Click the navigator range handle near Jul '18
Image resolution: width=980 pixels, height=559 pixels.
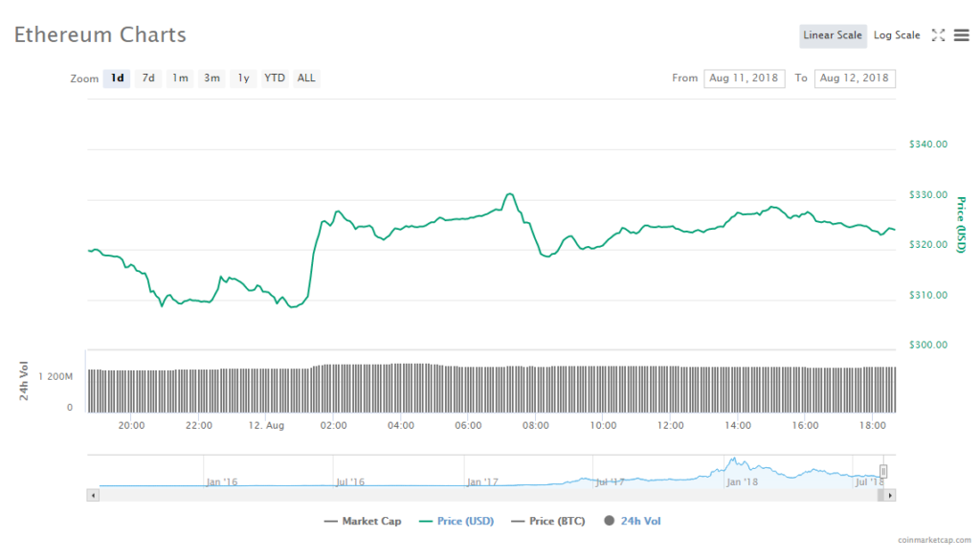pos(883,472)
